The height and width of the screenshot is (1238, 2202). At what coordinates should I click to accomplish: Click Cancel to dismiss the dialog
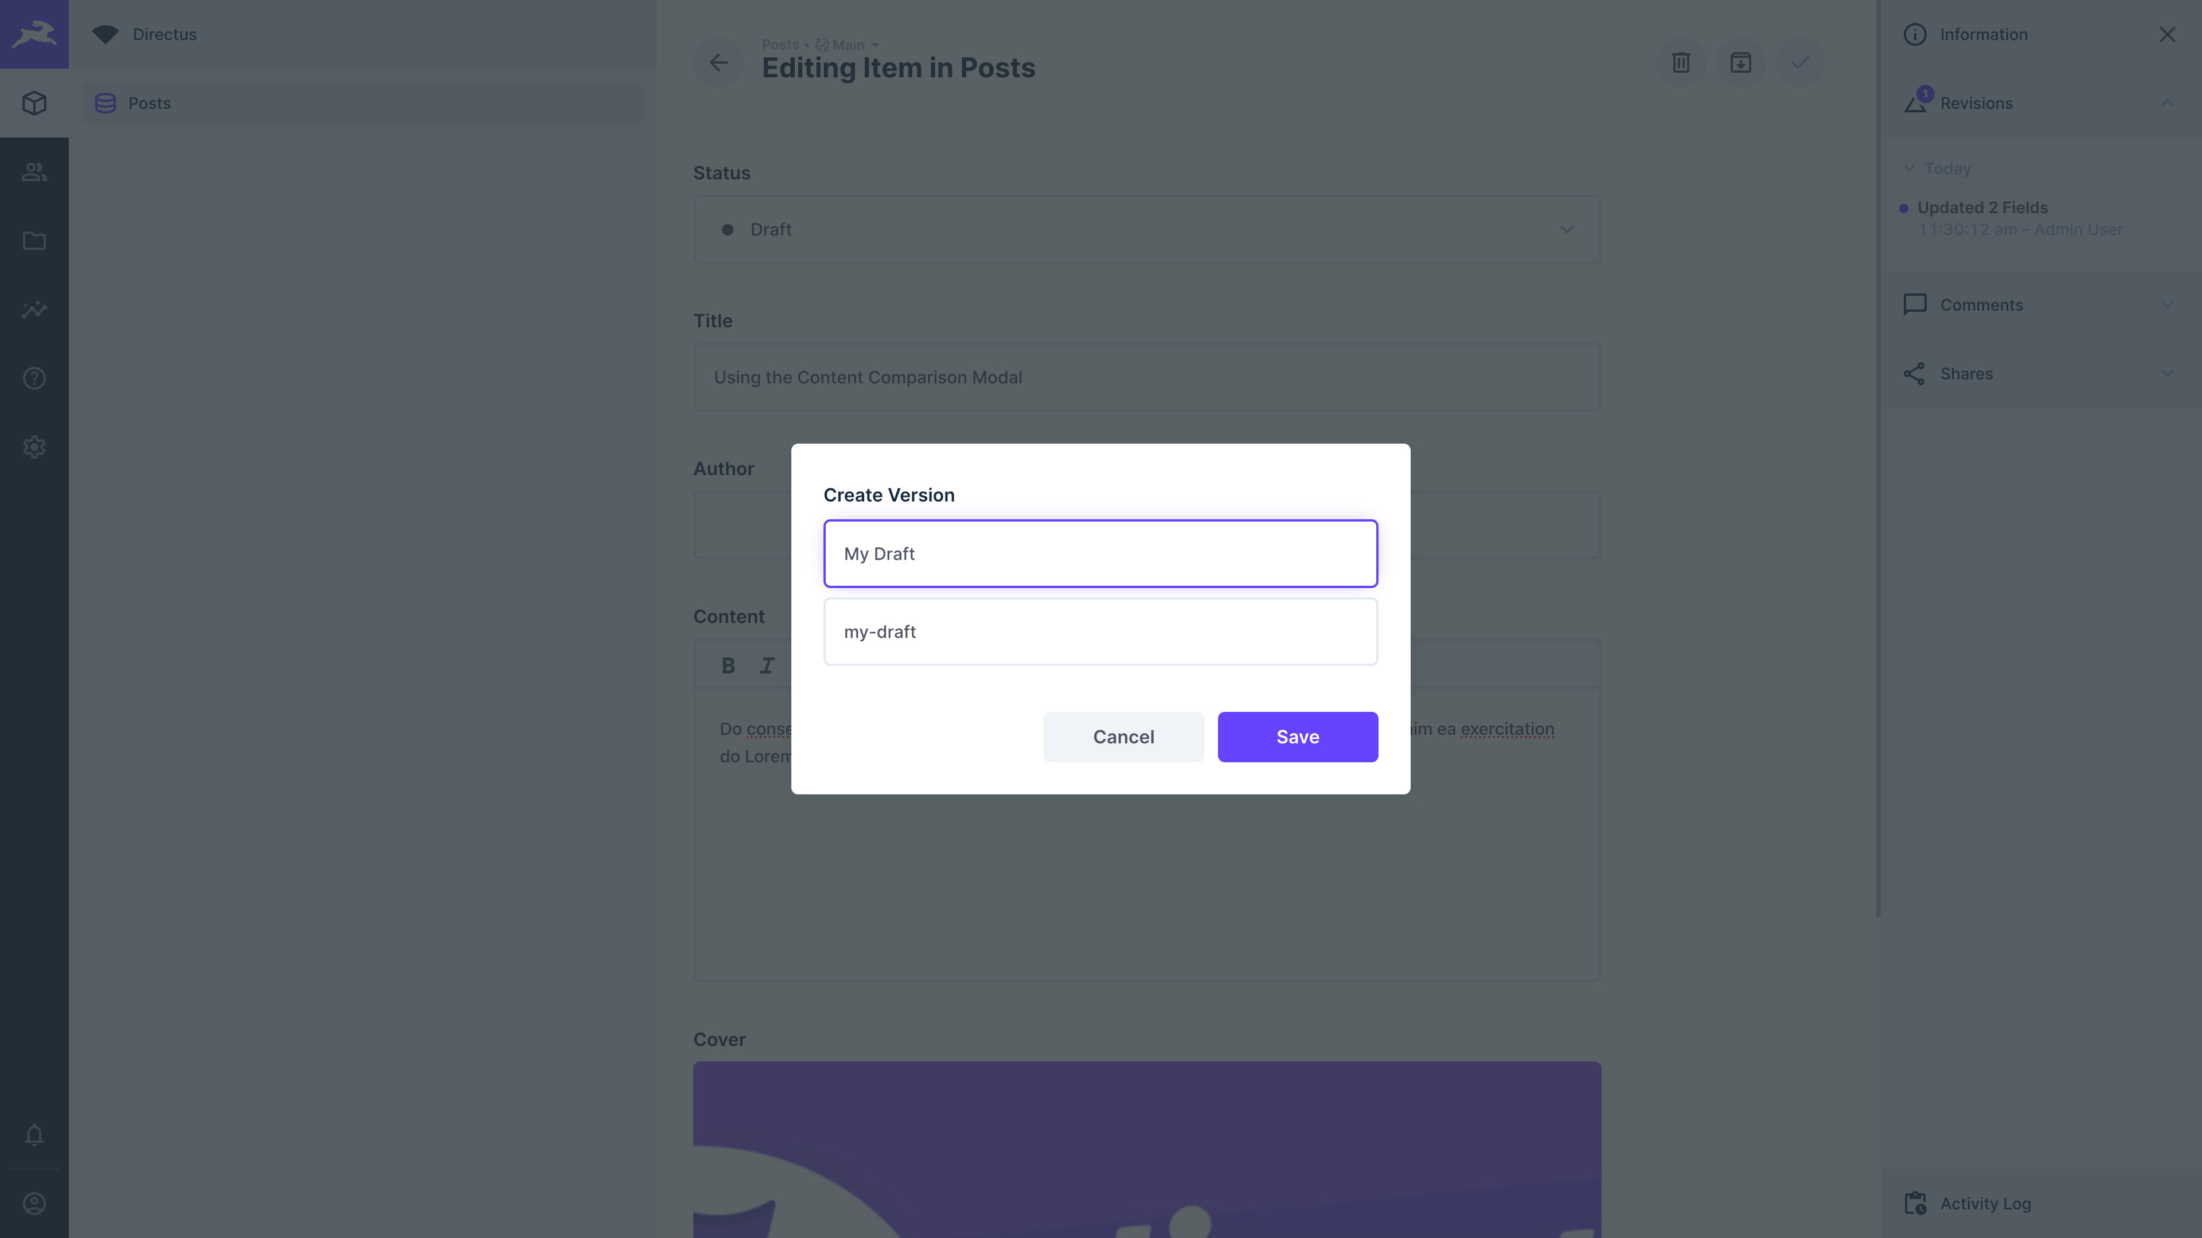click(x=1123, y=736)
